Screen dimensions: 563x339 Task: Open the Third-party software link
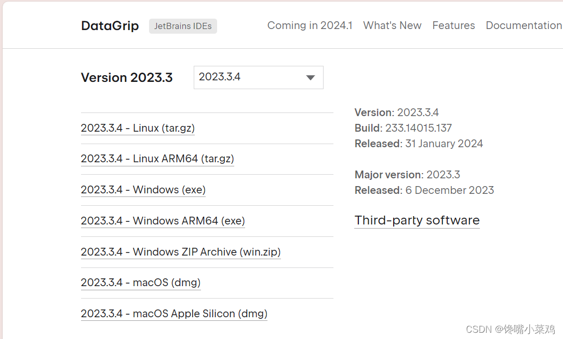[x=417, y=220]
